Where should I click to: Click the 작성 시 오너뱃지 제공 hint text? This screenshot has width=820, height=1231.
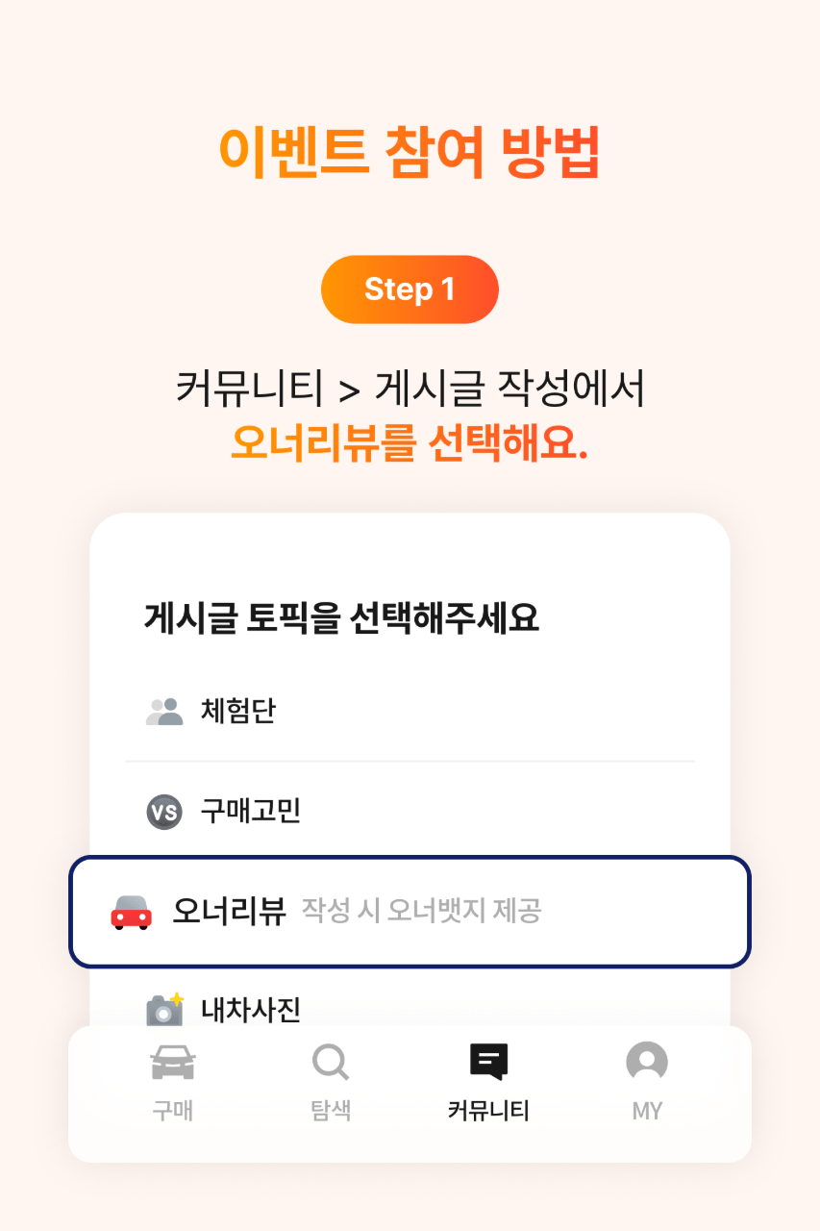[x=421, y=911]
